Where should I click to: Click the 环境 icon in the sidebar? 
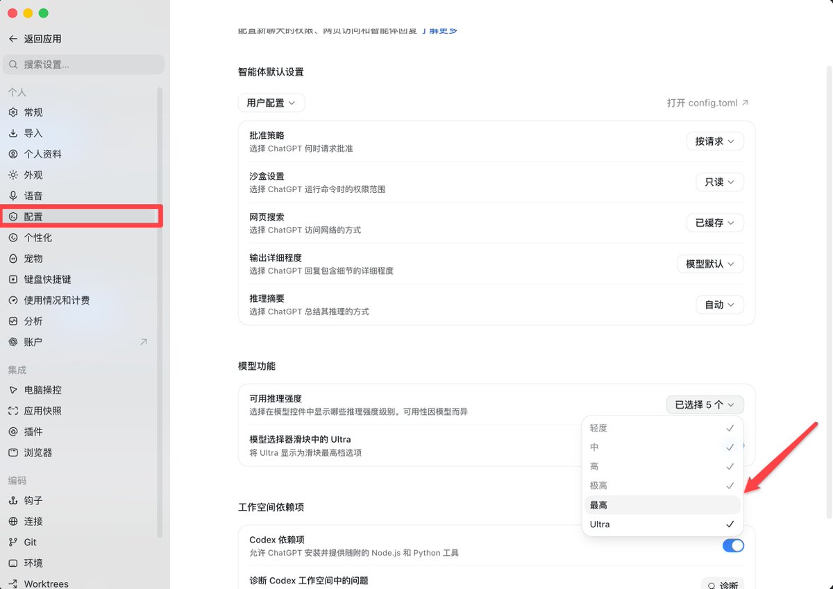(x=13, y=563)
